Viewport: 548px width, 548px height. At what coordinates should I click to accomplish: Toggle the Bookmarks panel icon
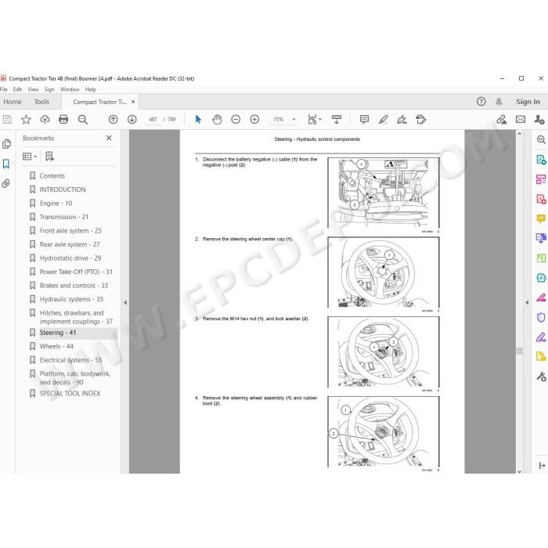tap(6, 164)
